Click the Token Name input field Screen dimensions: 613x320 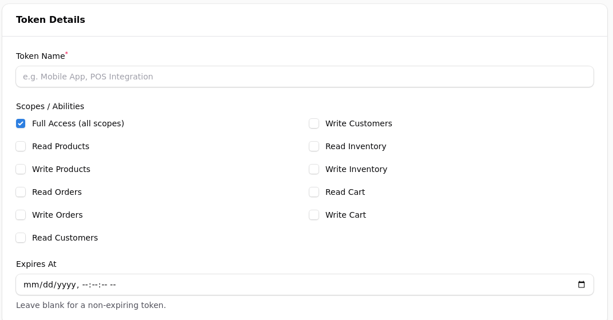305,77
